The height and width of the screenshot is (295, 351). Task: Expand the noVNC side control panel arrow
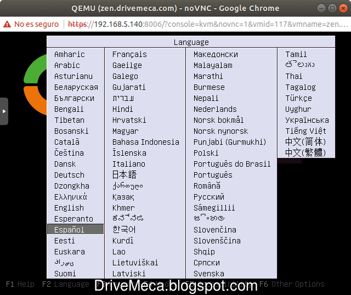pos(4,111)
